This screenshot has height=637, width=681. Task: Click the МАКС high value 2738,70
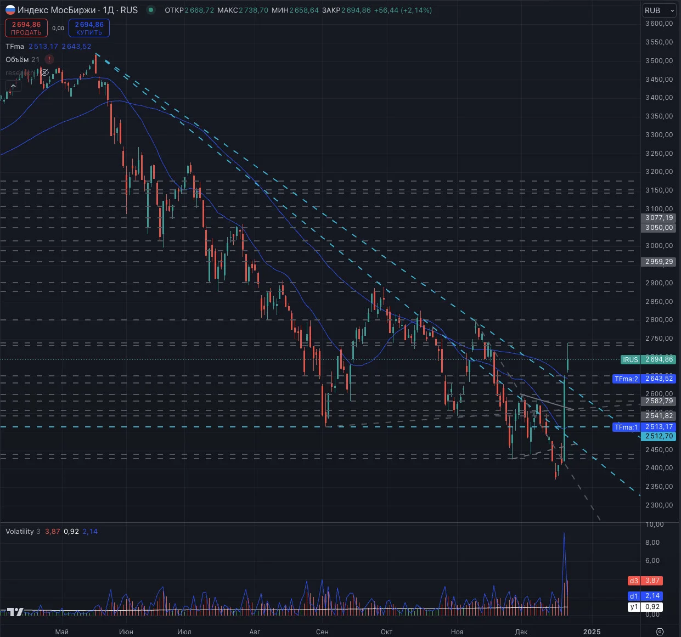click(x=254, y=10)
